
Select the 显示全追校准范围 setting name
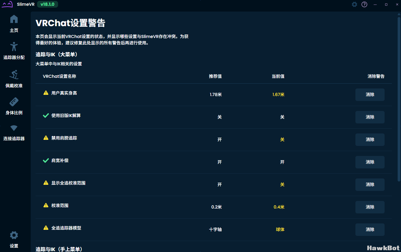coord(68,183)
